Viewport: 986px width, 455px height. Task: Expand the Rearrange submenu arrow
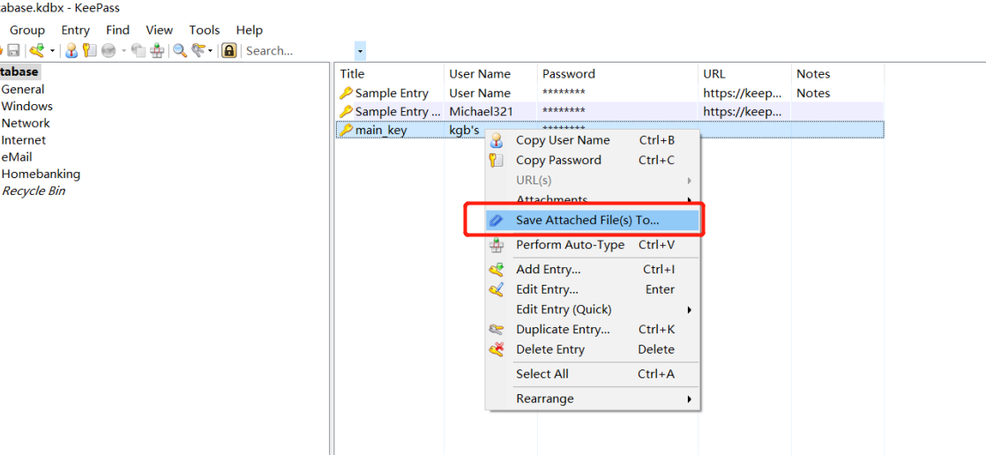690,399
